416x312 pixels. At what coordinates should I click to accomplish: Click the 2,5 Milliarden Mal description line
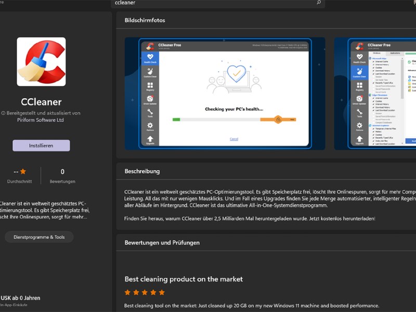pos(250,218)
